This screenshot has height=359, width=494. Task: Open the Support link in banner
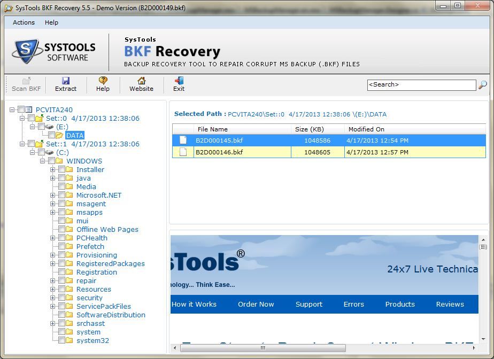click(309, 305)
